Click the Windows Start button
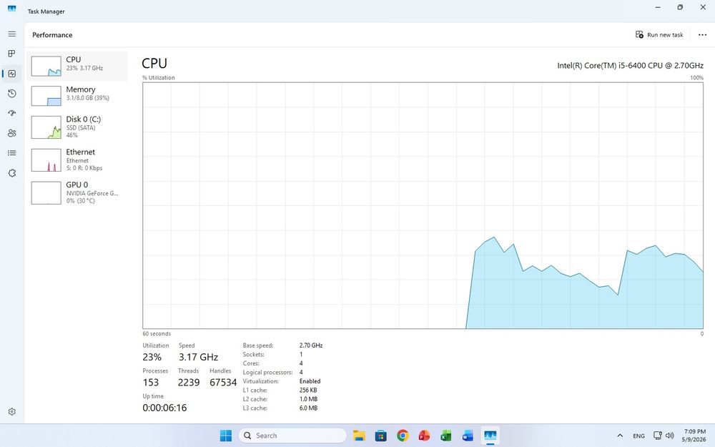 pos(226,436)
